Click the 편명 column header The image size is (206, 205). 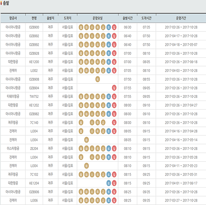(34, 18)
